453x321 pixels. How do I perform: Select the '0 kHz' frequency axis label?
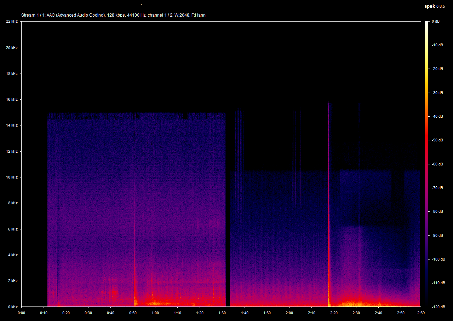[x=13, y=307]
